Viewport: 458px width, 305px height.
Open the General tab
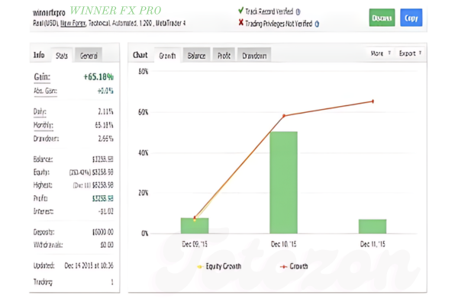click(x=89, y=55)
